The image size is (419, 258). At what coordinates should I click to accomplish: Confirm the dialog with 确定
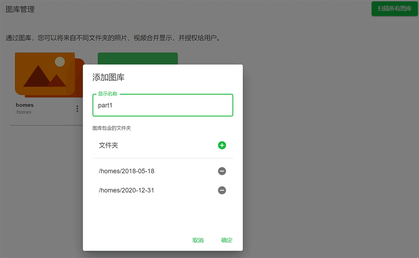click(227, 240)
